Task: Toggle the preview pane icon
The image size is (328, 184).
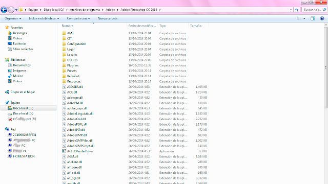Action: tap(313, 18)
